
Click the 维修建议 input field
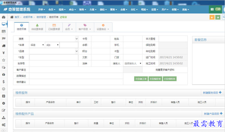76,82
